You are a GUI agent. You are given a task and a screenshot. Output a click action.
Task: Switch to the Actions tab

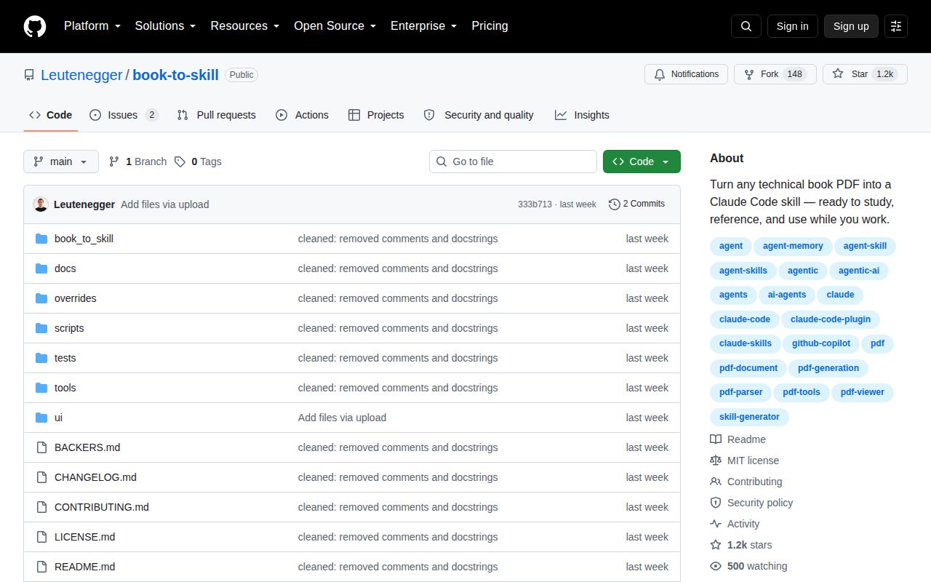coord(303,115)
